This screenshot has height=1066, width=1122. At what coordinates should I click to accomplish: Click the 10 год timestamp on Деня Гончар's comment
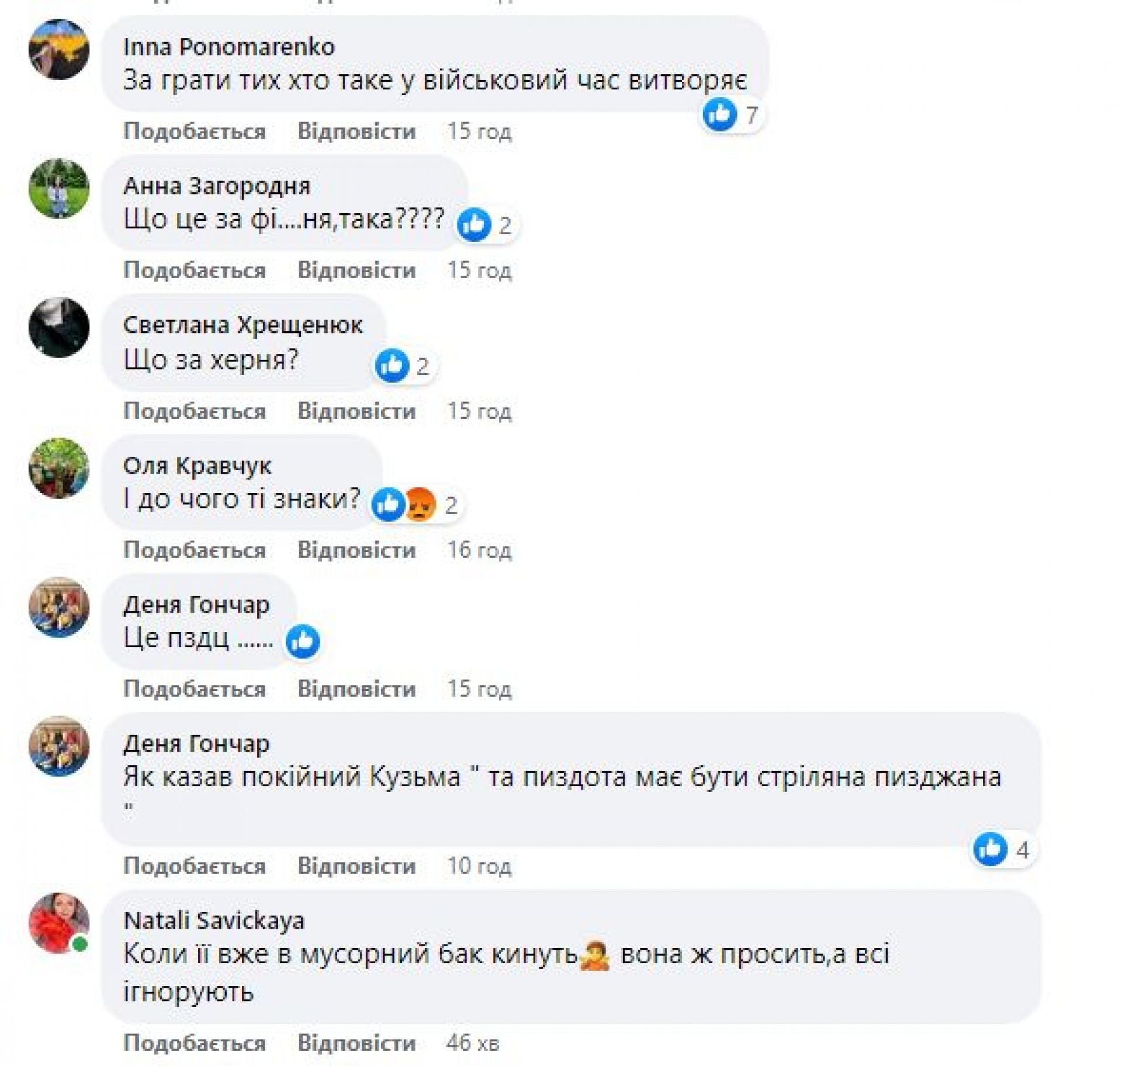point(479,866)
